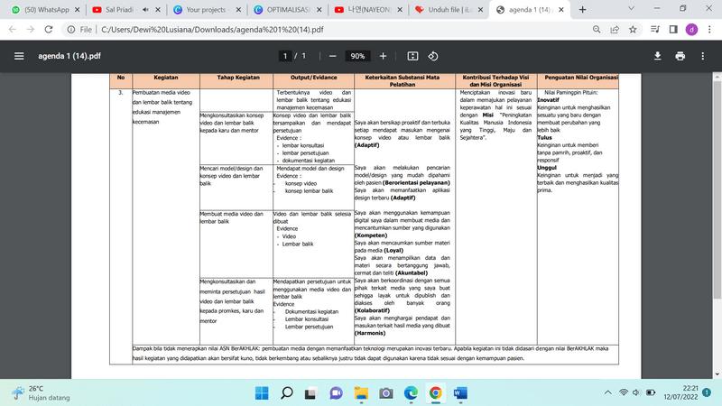The width and height of the screenshot is (722, 406).
Task: Open the Chrome three-dot menu
Action: click(x=709, y=30)
